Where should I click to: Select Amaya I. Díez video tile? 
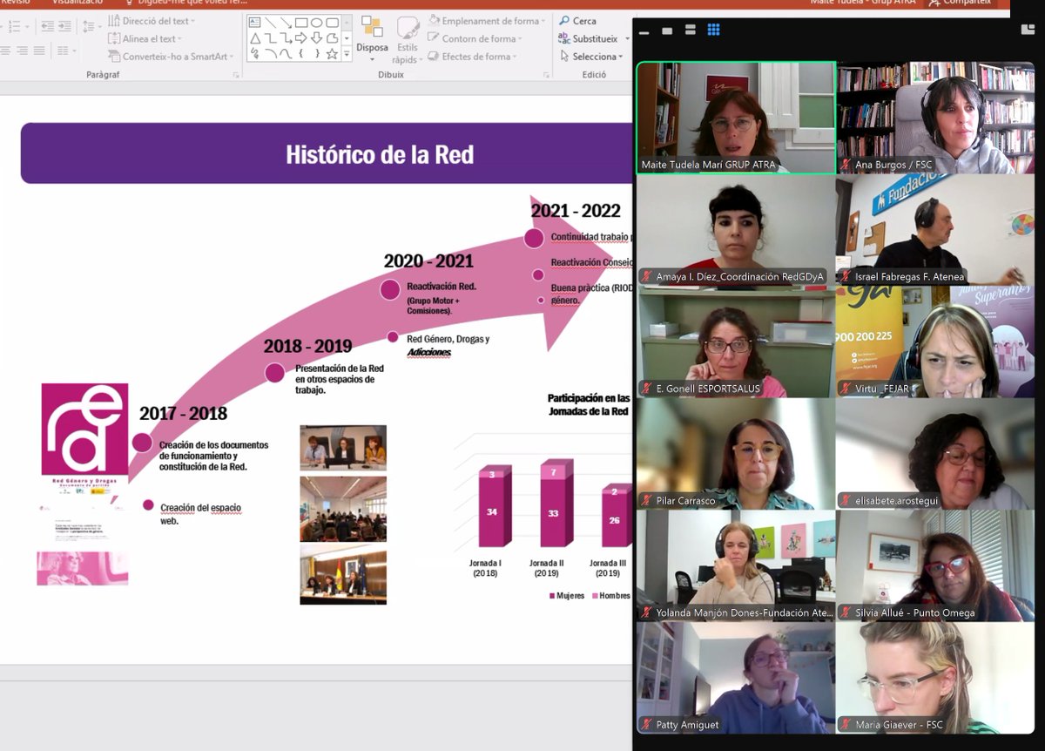click(736, 230)
